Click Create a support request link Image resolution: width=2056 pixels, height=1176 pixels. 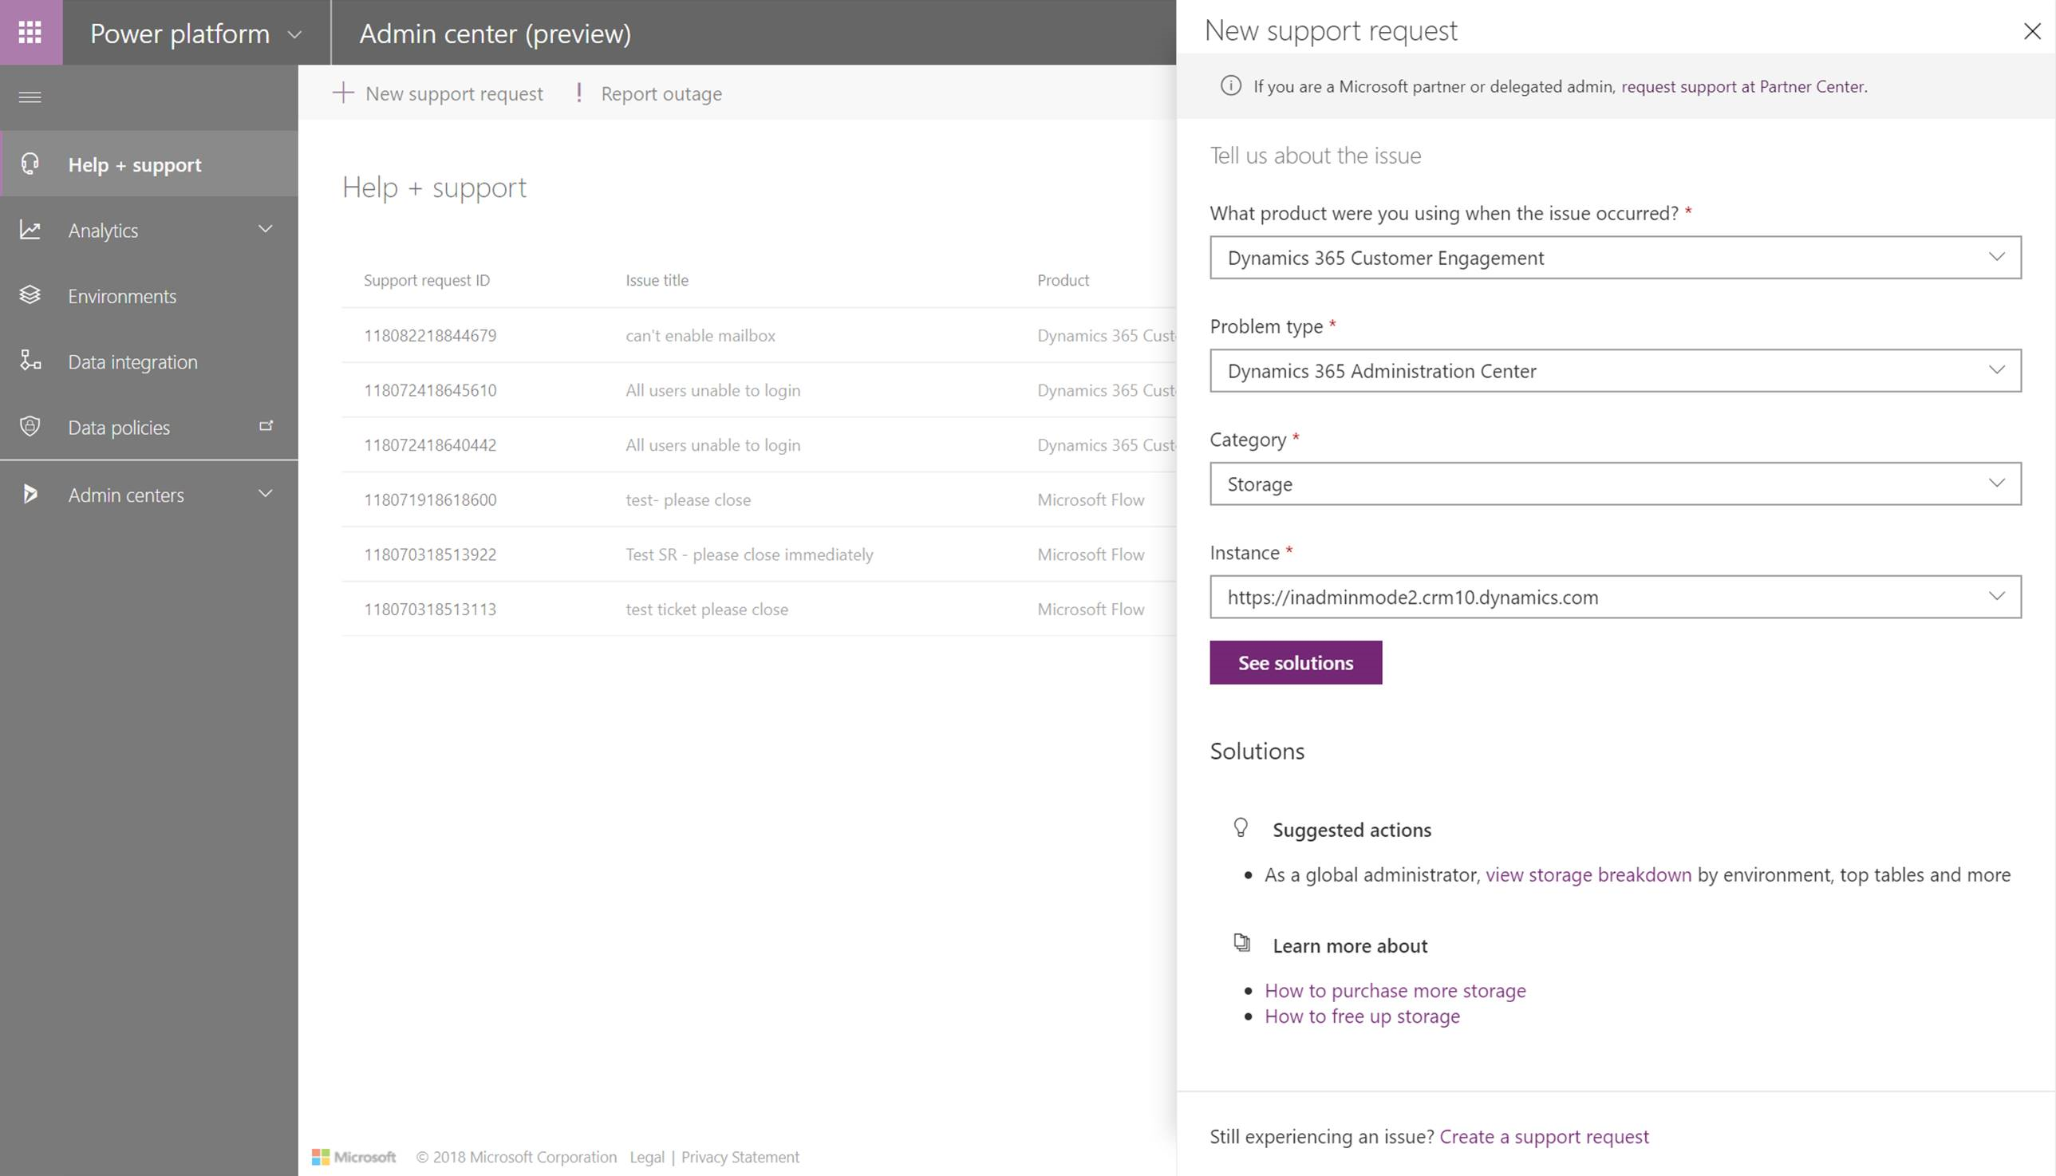1544,1136
